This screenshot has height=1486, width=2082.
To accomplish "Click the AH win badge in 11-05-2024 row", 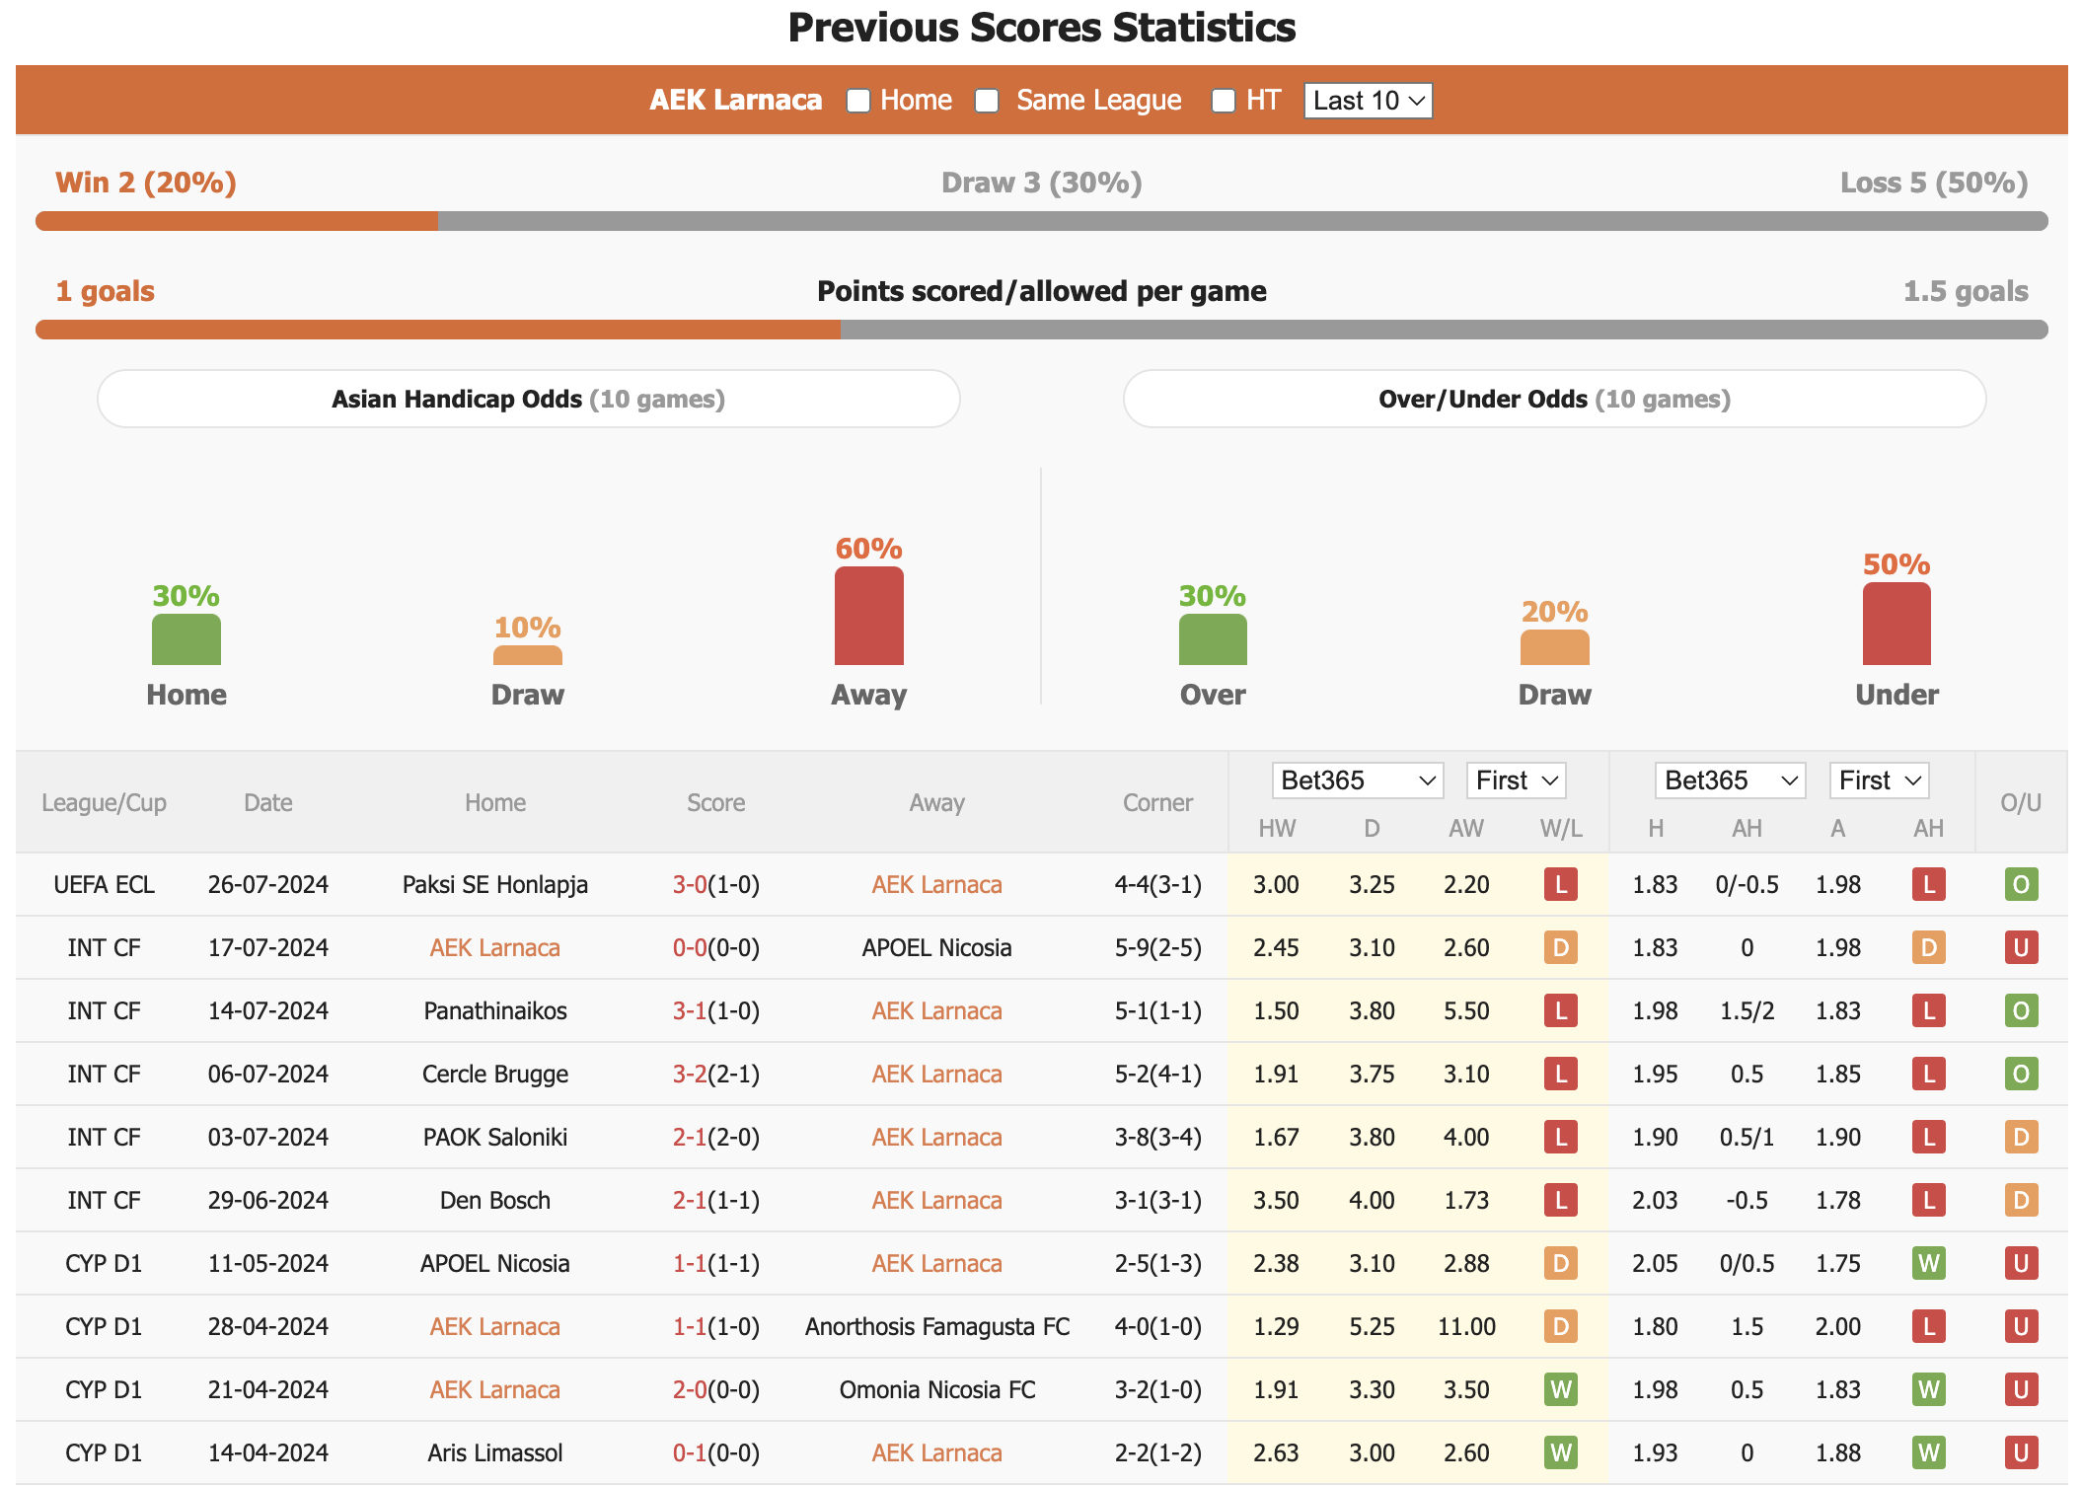I will (x=1929, y=1263).
